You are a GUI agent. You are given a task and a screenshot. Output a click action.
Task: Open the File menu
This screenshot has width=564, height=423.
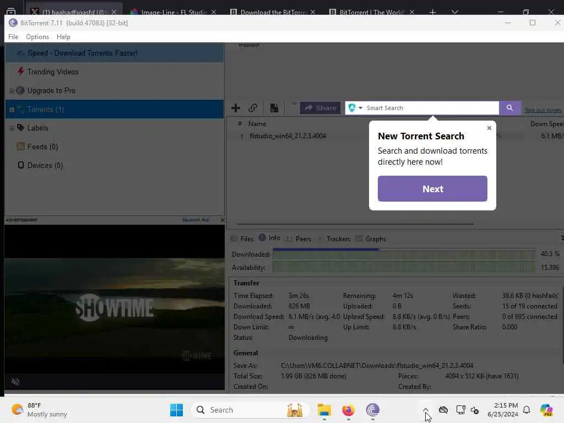(x=13, y=37)
